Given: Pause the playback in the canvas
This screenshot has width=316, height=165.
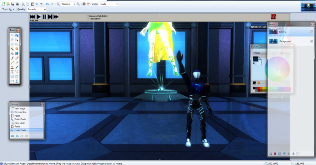Looking at the screenshot, I should point(44,17).
